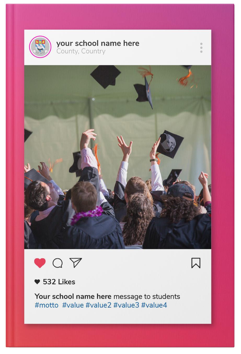Select the 'County, Country' location text
This screenshot has width=241, height=354.
point(81,51)
